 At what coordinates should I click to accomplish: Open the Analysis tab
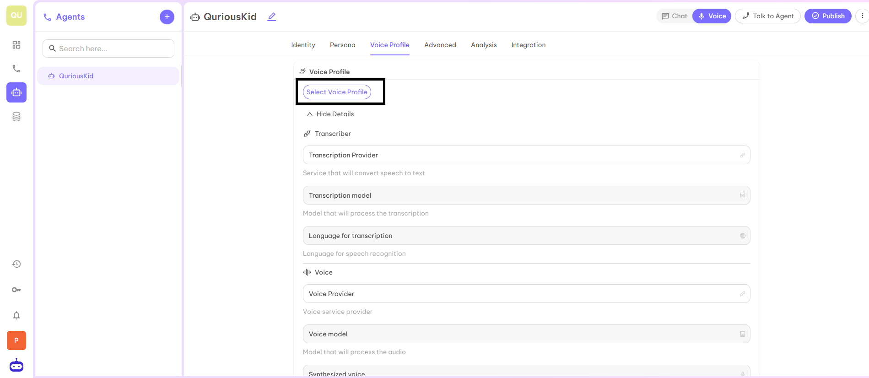[x=484, y=45]
